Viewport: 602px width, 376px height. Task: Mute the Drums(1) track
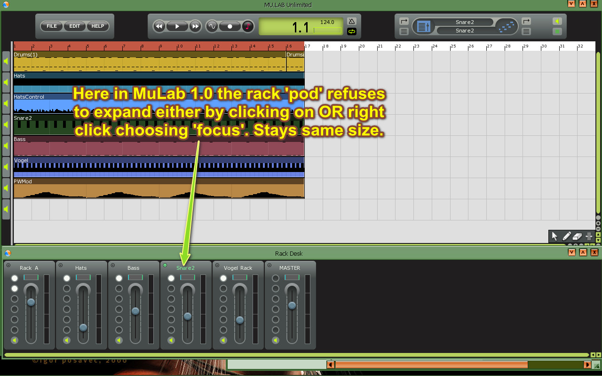(6, 61)
